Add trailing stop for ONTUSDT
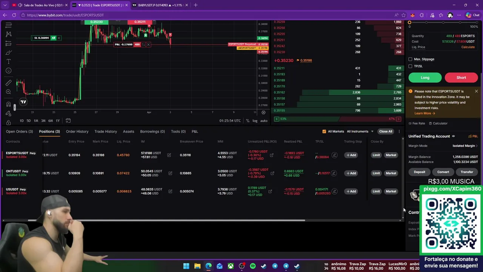The height and width of the screenshot is (272, 483). (351, 173)
